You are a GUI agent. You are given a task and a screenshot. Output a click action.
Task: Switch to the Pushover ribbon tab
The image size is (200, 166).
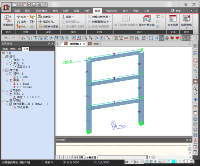click(111, 10)
